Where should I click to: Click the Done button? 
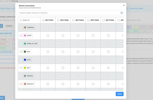point(120,94)
